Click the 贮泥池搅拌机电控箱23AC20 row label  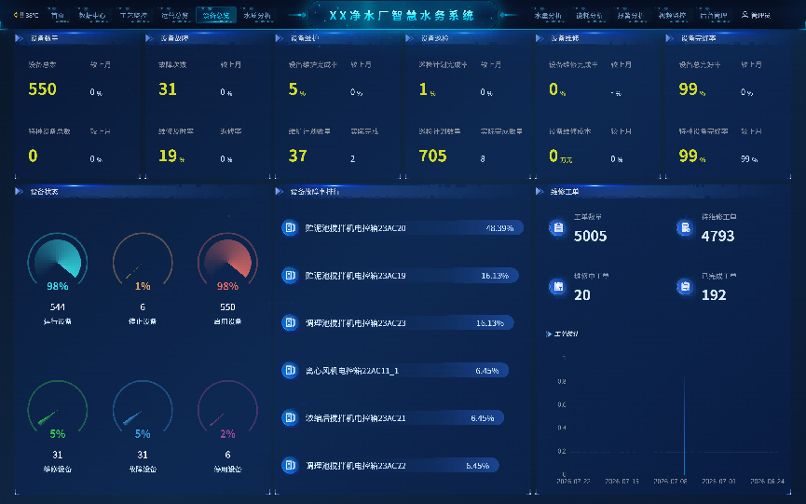point(356,228)
